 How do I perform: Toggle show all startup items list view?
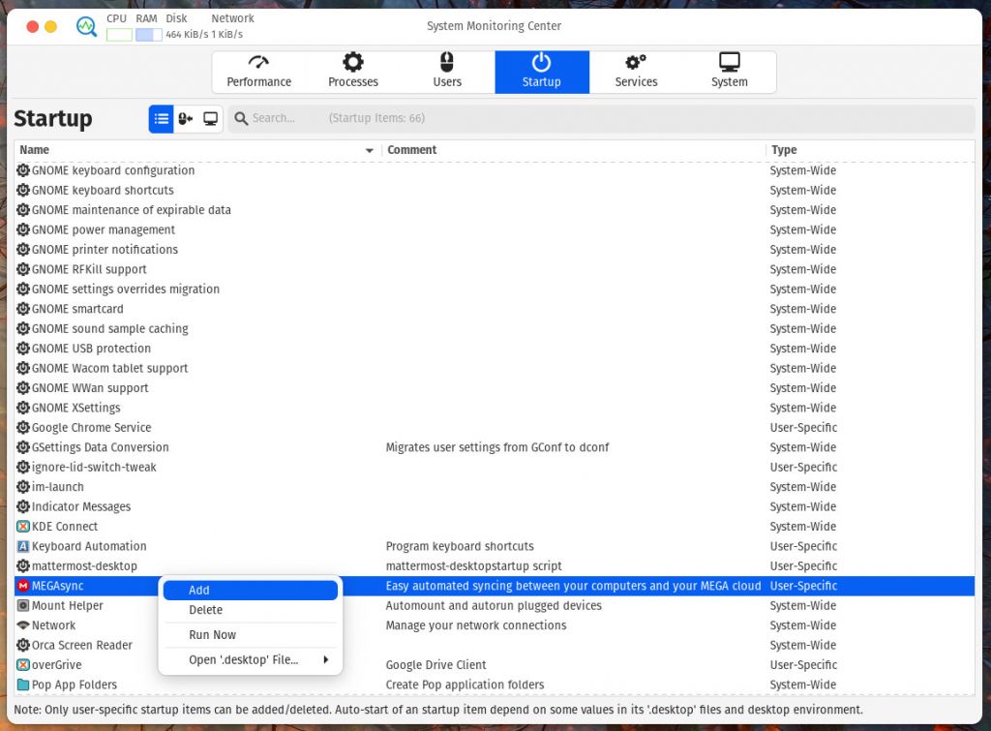tap(161, 119)
